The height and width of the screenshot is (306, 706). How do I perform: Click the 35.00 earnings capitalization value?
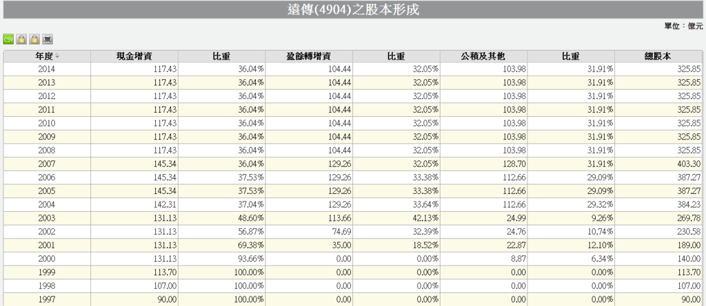[x=343, y=245]
